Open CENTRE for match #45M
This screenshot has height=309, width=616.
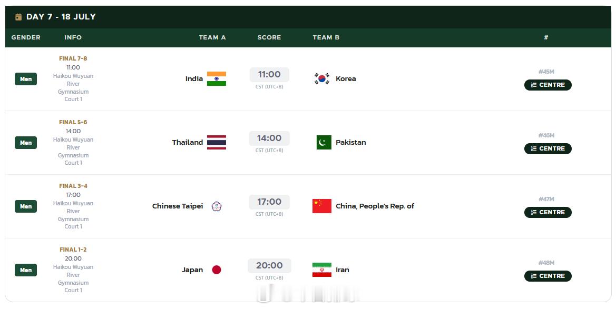[x=547, y=85]
